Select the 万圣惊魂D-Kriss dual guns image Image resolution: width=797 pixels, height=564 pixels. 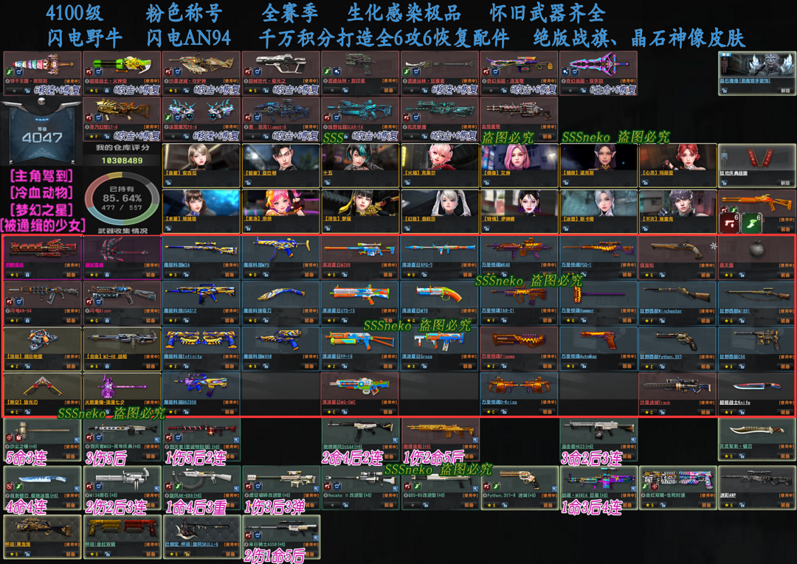(x=519, y=386)
